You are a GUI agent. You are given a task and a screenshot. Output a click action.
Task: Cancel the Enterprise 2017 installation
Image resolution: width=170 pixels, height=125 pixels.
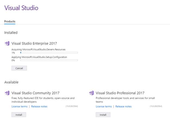(x=19, y=68)
